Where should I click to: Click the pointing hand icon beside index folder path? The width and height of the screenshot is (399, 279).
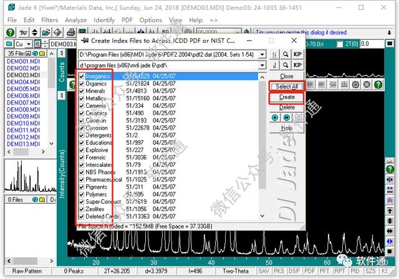tap(297, 65)
